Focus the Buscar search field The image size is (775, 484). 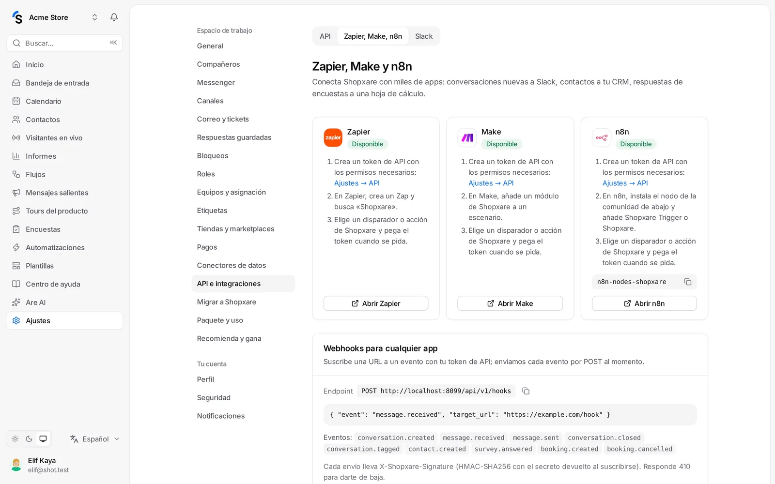point(64,43)
